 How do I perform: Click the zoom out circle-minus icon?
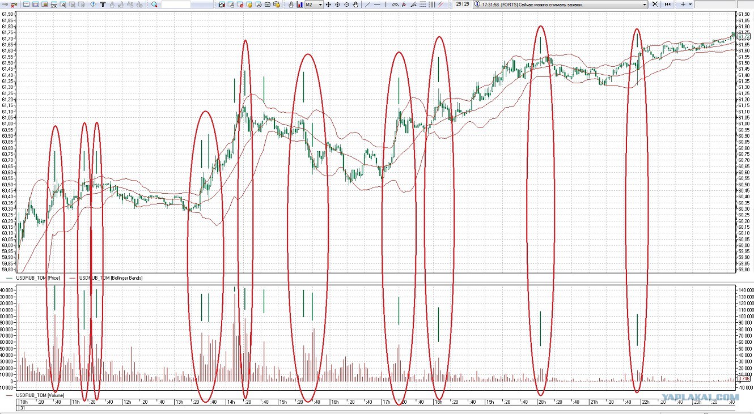(346, 5)
